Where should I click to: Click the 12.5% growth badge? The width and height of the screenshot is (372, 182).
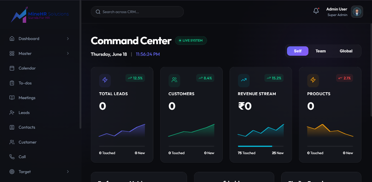tap(135, 78)
